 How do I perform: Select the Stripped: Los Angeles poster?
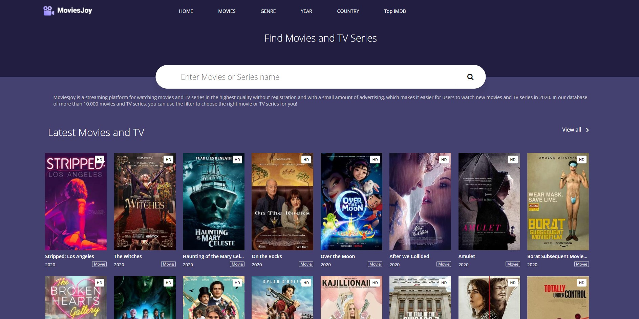pyautogui.click(x=76, y=202)
